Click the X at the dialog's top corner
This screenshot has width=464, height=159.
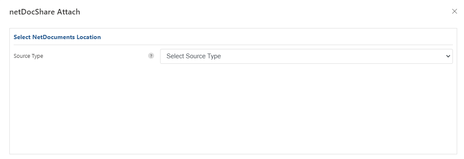pyautogui.click(x=455, y=11)
